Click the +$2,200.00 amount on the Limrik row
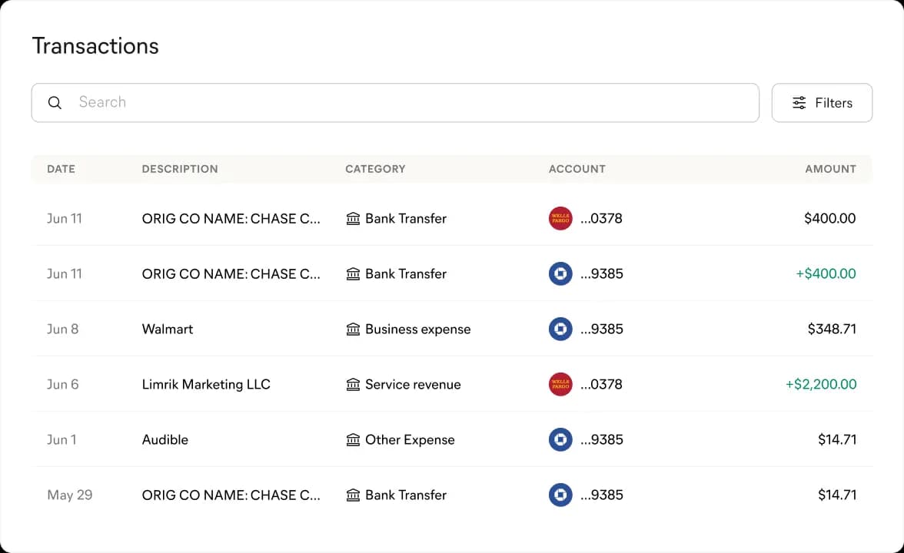904x553 pixels. [x=821, y=384]
